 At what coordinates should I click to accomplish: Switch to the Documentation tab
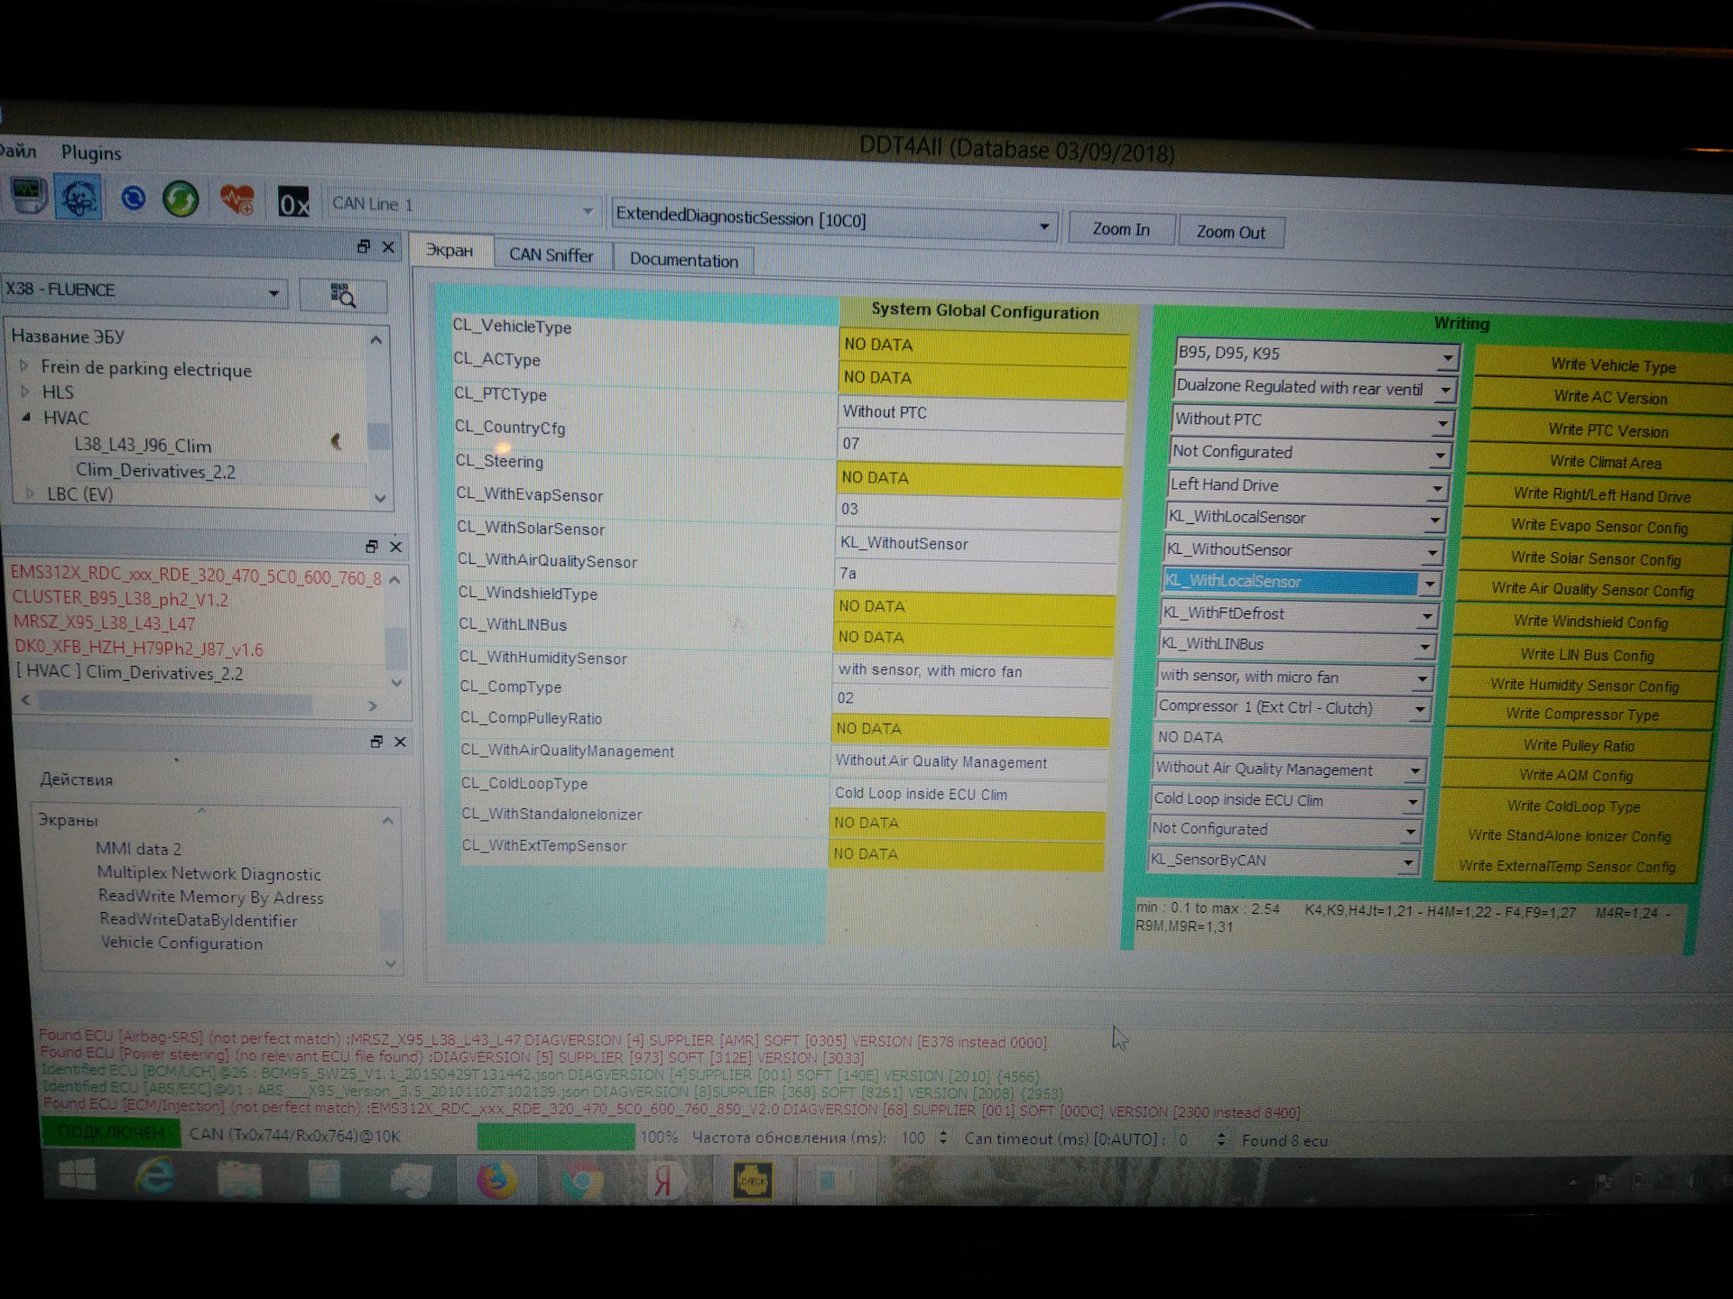pos(684,260)
